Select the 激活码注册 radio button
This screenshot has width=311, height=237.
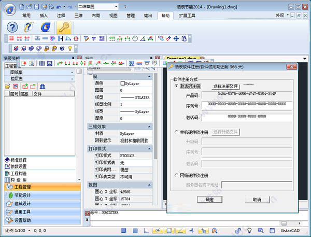coord(176,86)
